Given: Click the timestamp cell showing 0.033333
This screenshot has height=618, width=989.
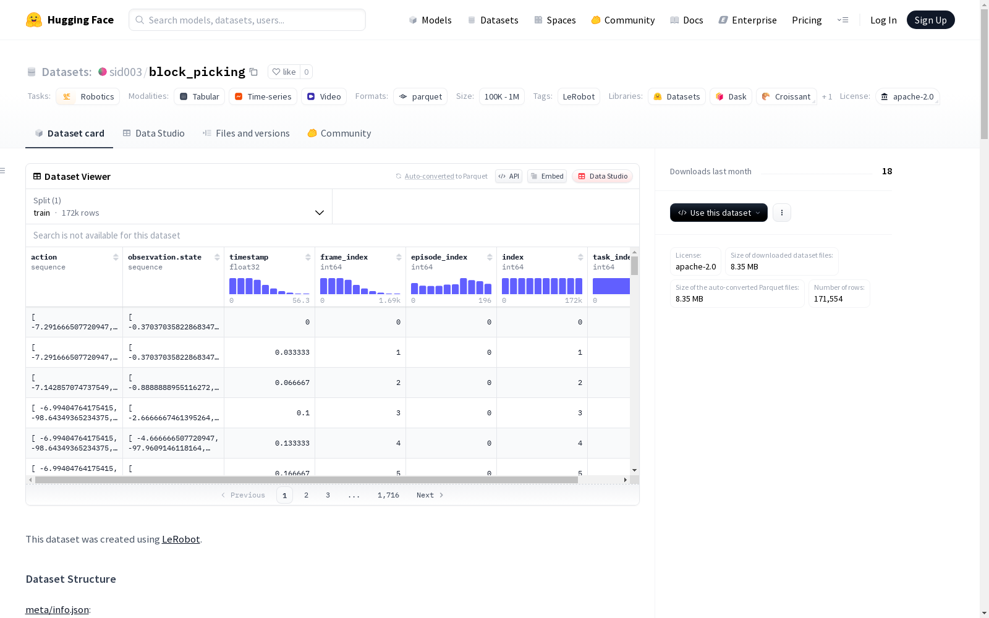Looking at the screenshot, I should coord(270,352).
